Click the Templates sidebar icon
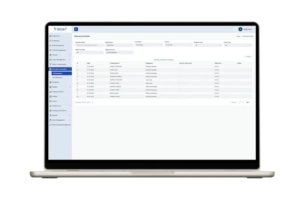This screenshot has width=302, height=201. click(51, 82)
